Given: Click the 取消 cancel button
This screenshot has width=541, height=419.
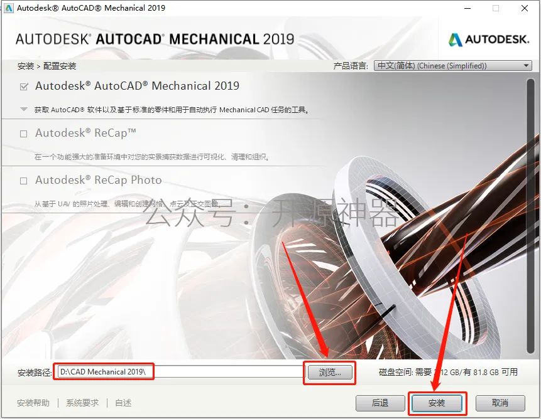Looking at the screenshot, I should [x=500, y=403].
